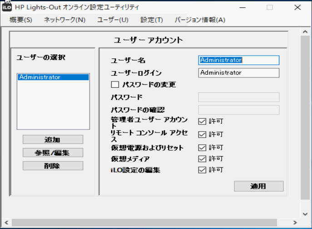Open the ユーザー(U) menu

pyautogui.click(x=113, y=20)
